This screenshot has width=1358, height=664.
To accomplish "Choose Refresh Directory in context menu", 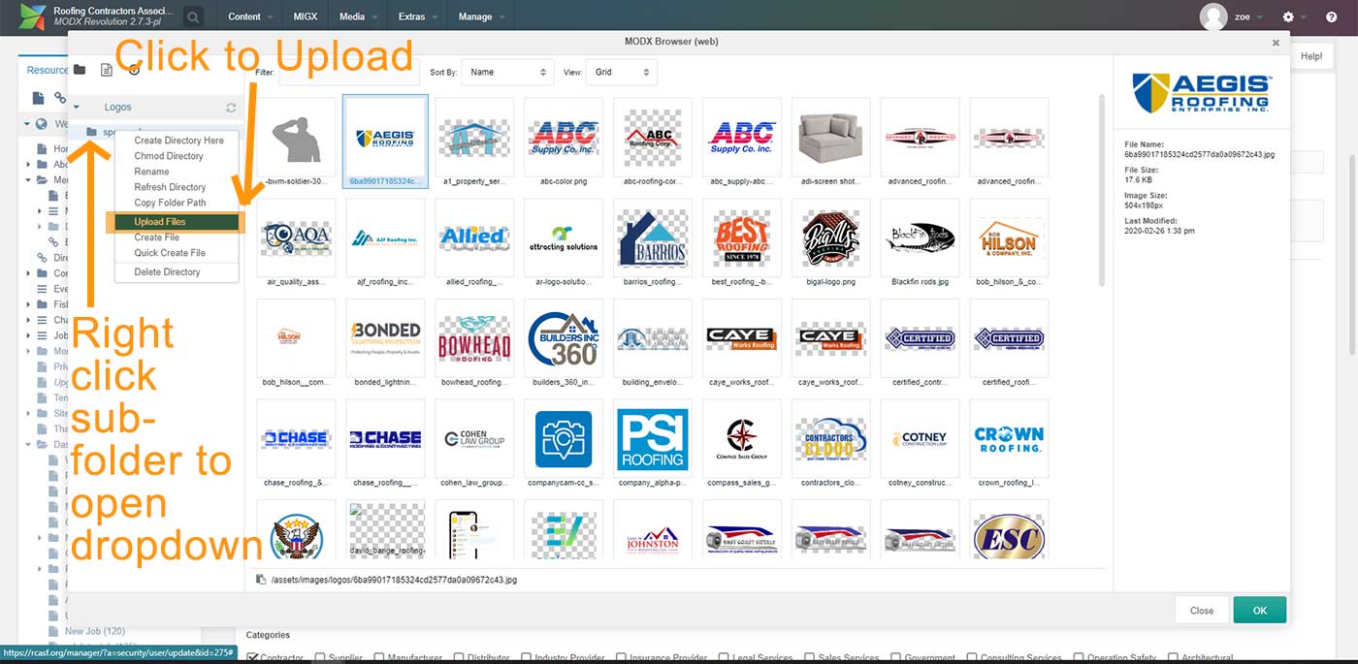I will tap(177, 187).
